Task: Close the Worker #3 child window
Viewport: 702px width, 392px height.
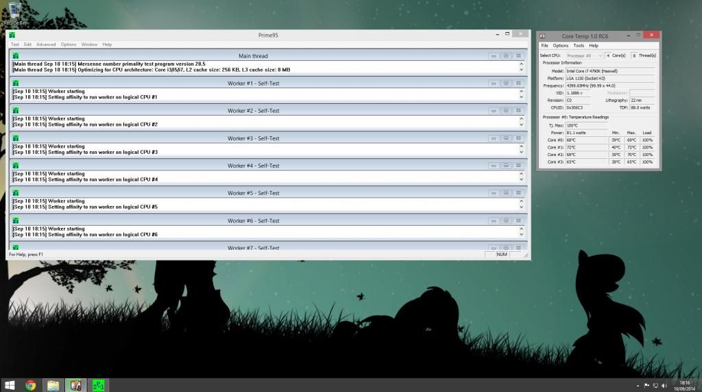Action: tap(518, 138)
